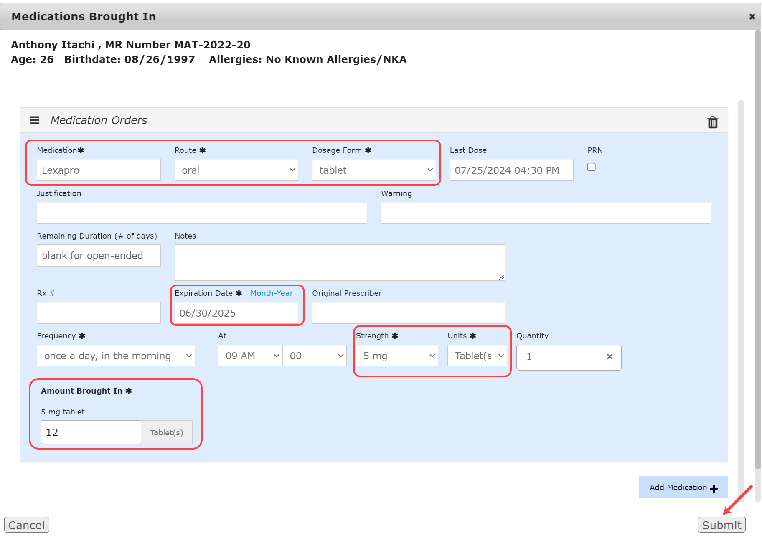Click the Expiration Date input field
Screen dimensions: 762x536
[x=236, y=313]
